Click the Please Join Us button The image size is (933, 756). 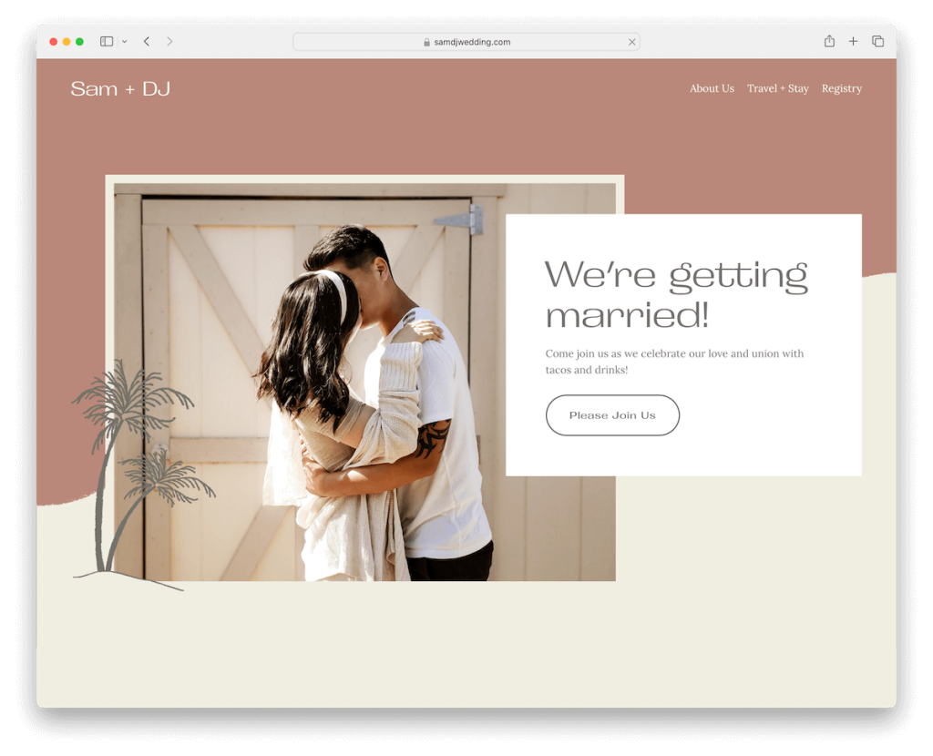click(x=612, y=415)
